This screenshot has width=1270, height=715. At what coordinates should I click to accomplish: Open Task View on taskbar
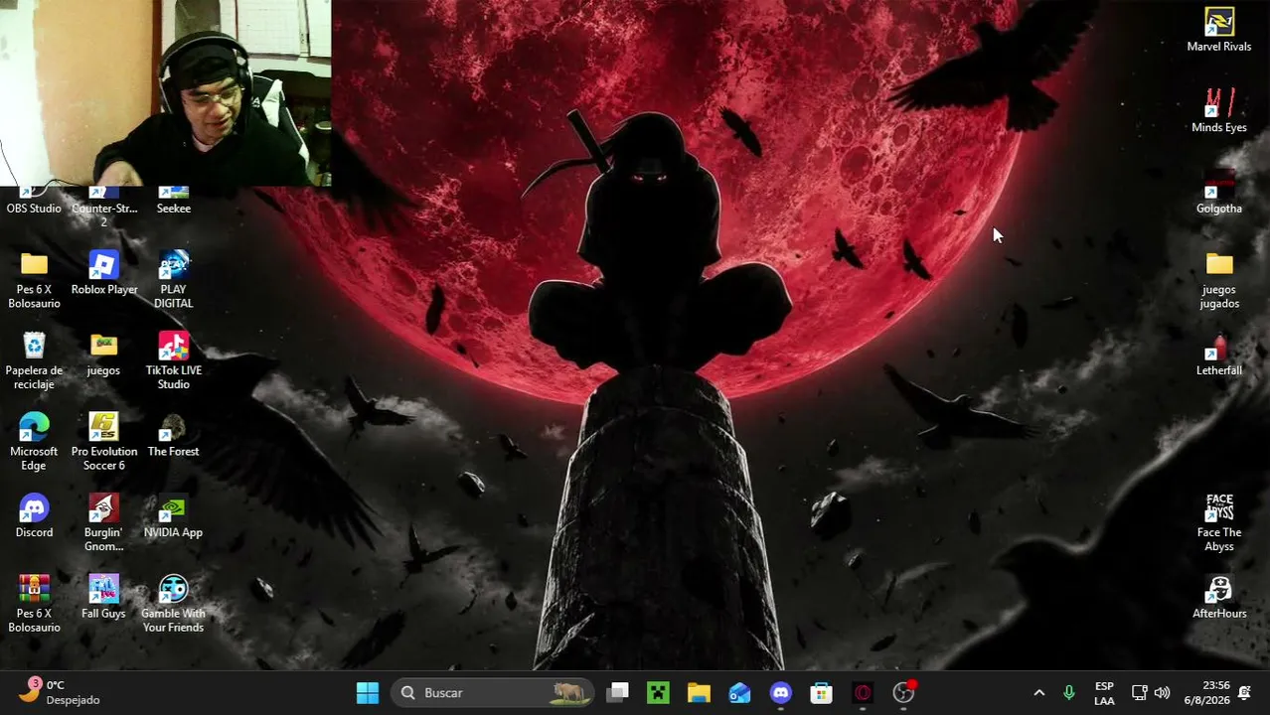[x=618, y=693]
